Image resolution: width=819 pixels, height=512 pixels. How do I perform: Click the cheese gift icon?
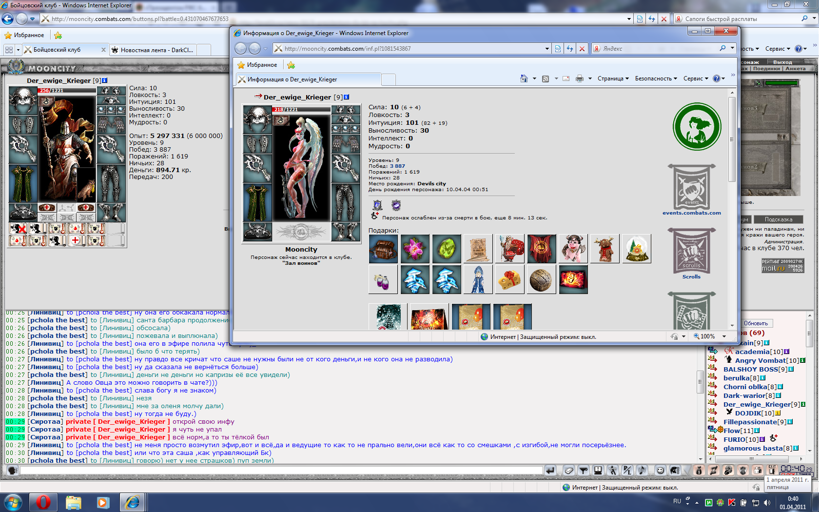click(510, 279)
